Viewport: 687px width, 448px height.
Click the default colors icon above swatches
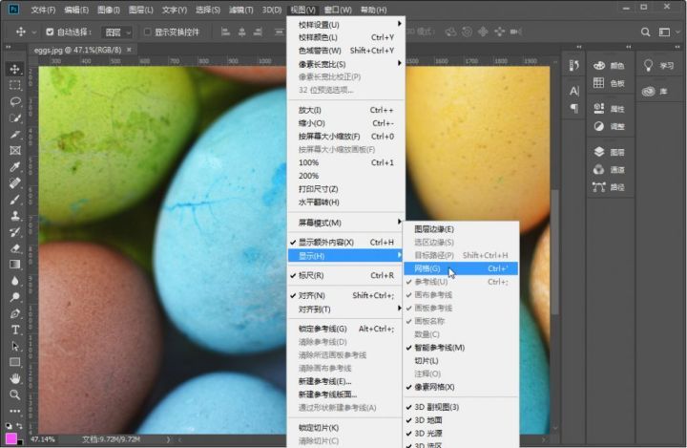[x=9, y=426]
